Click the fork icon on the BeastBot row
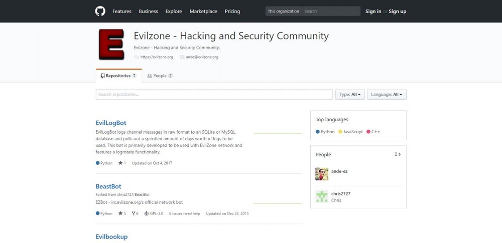502x243 pixels. pos(134,213)
